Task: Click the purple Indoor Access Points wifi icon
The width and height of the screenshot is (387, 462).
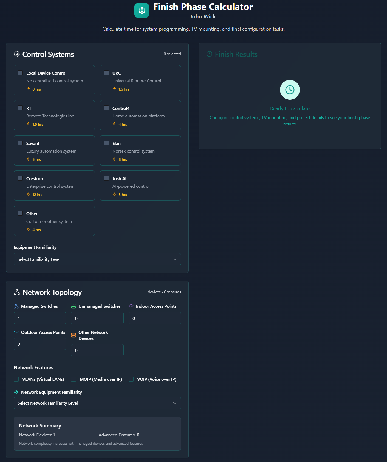Action: click(x=131, y=306)
